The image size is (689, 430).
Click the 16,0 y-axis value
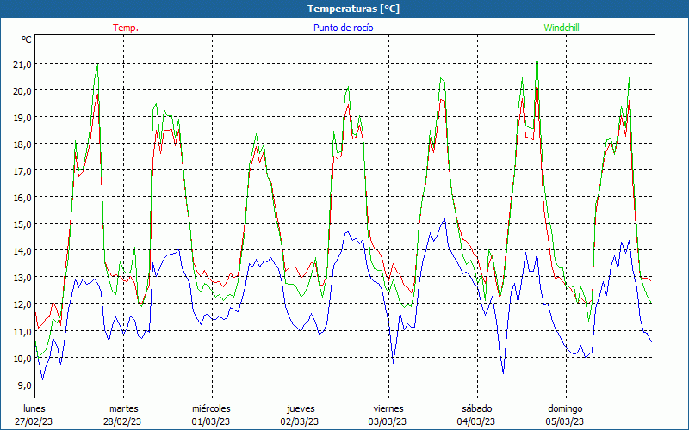tap(22, 198)
